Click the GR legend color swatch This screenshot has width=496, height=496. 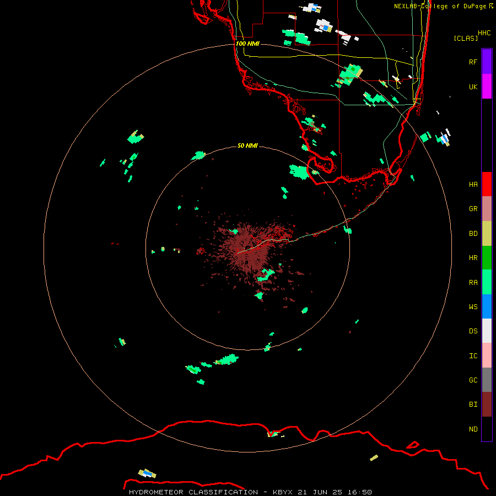(487, 209)
